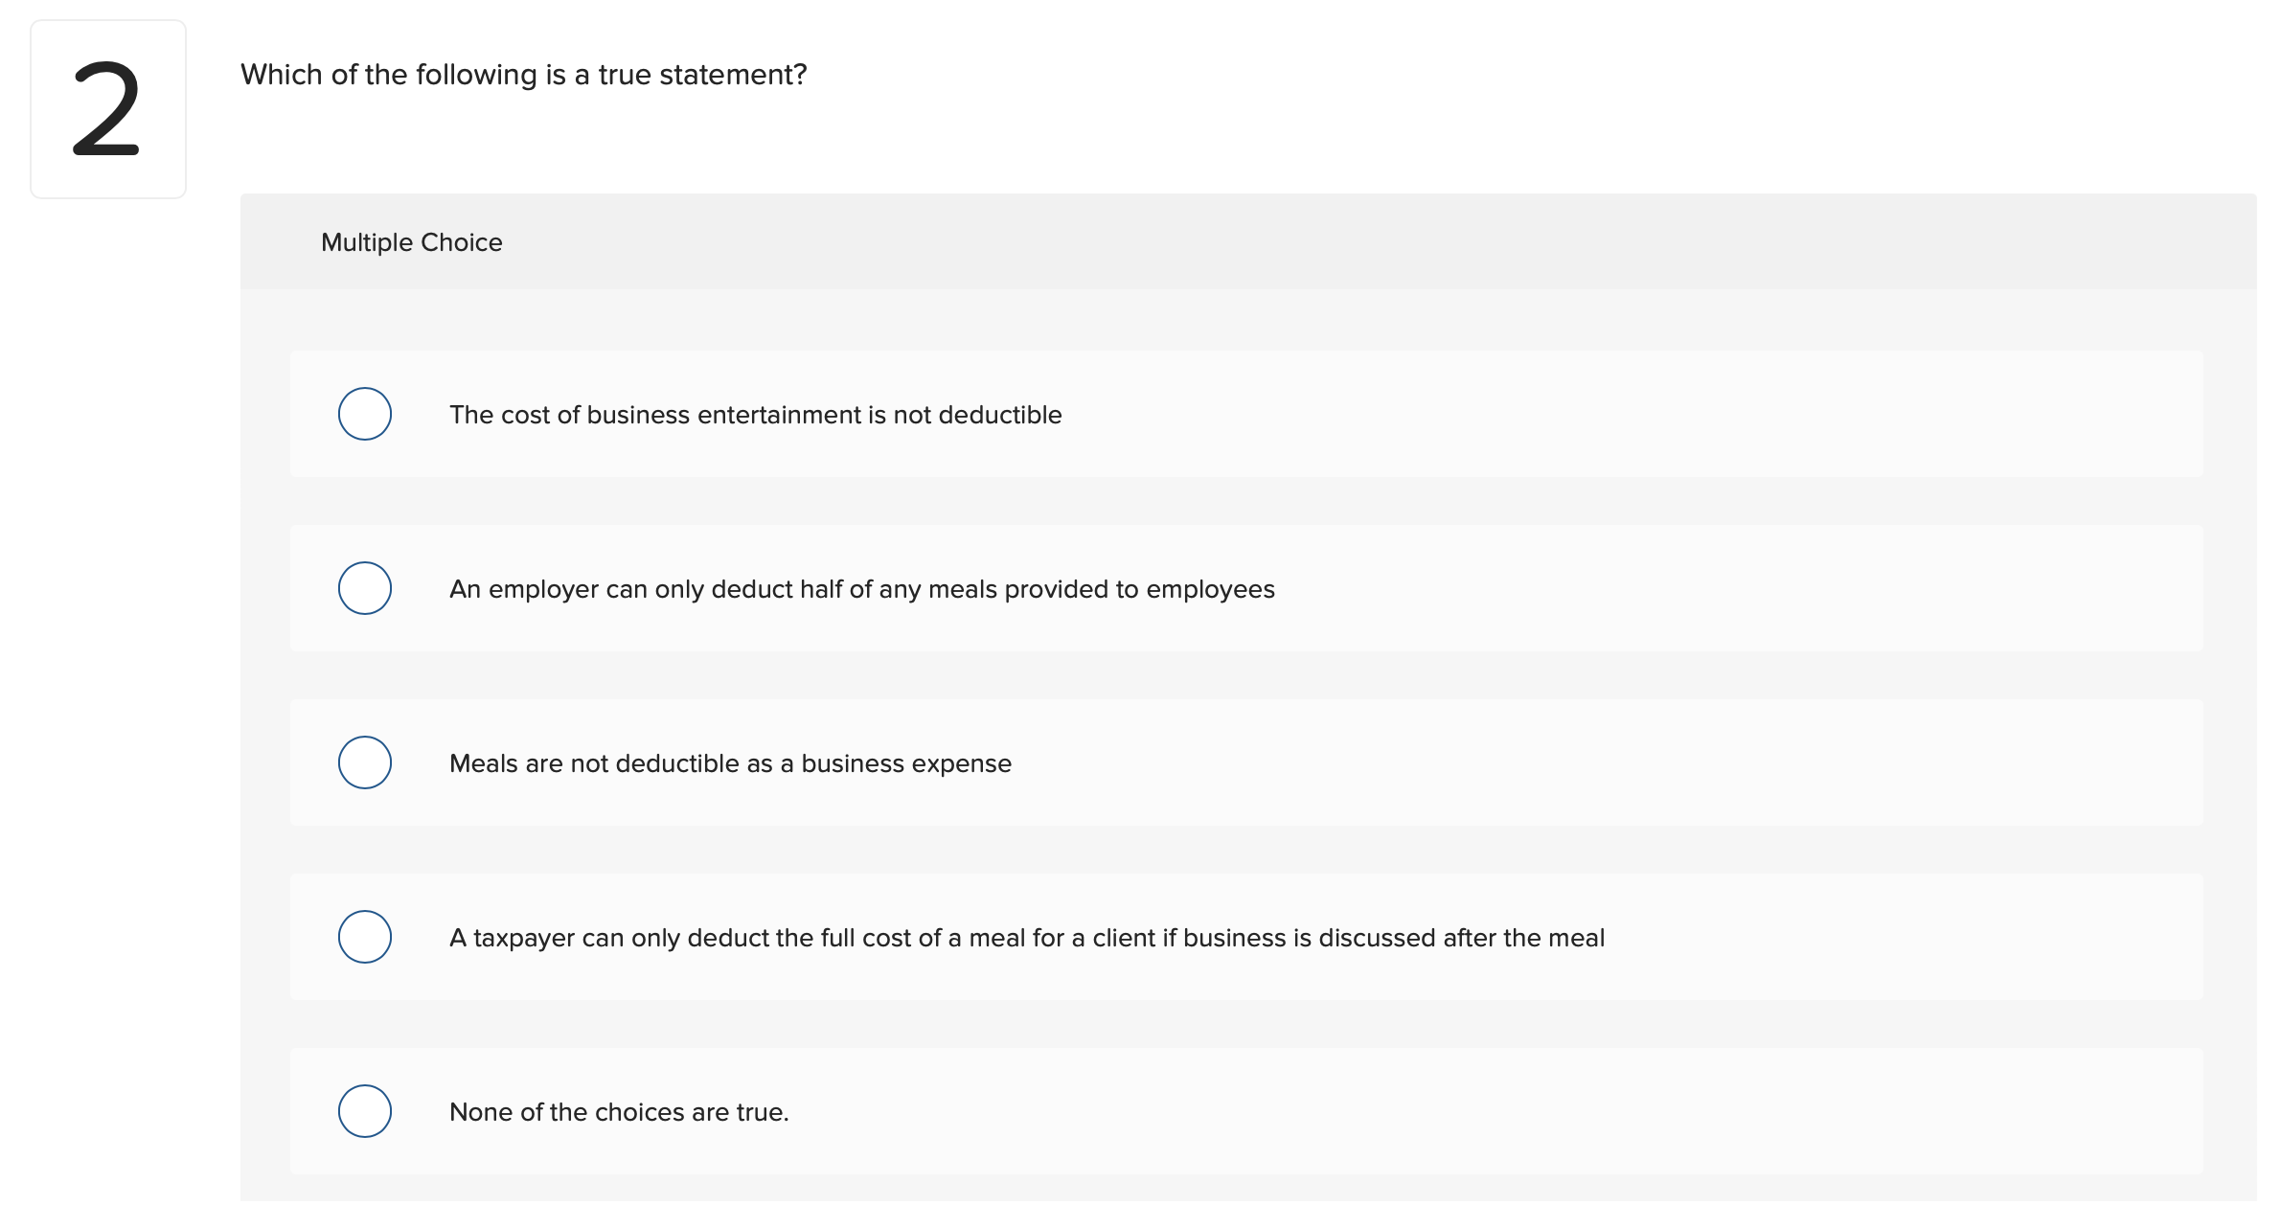This screenshot has height=1228, width=2283.
Task: Click the text 'The cost of business entertainment is not deductible'
Action: [755, 415]
